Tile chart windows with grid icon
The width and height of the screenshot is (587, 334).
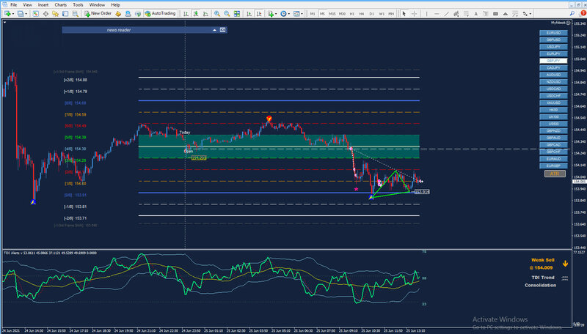237,14
